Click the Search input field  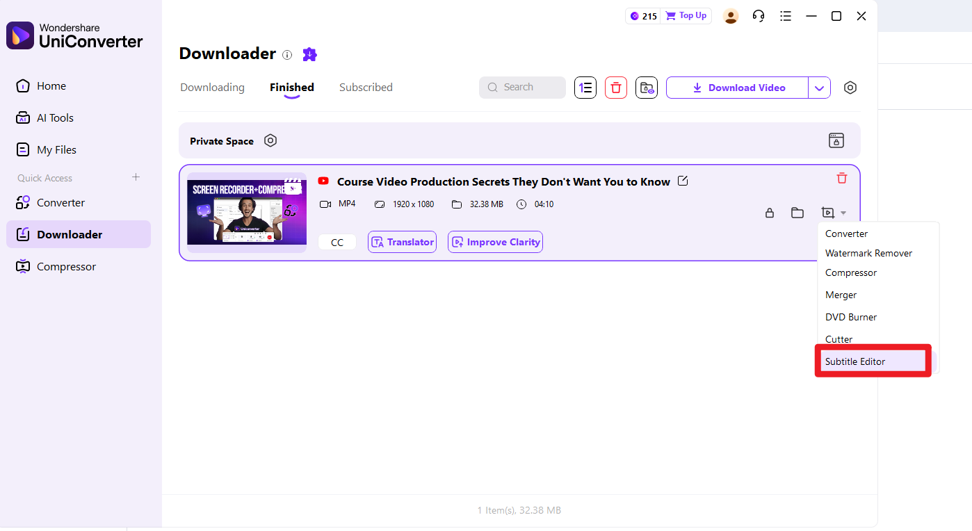(x=522, y=88)
